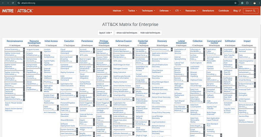261x137 pixels.
Task: Open Drive-by Compromise technique
Action: point(49,56)
